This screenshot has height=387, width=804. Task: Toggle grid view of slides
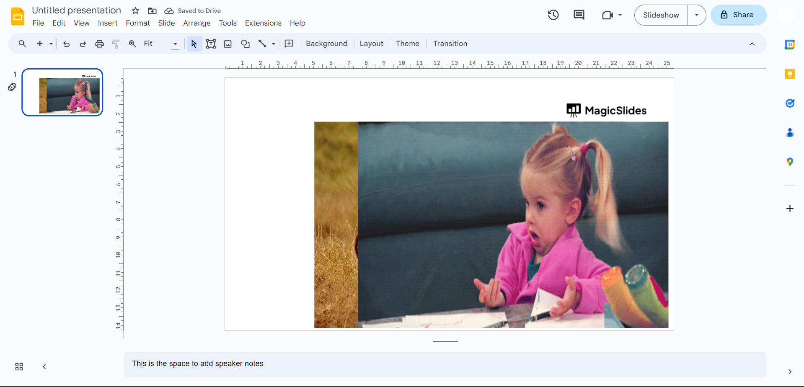coord(19,367)
